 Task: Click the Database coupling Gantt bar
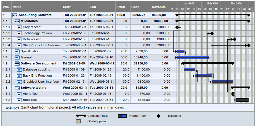pyautogui.click(x=190, y=70)
